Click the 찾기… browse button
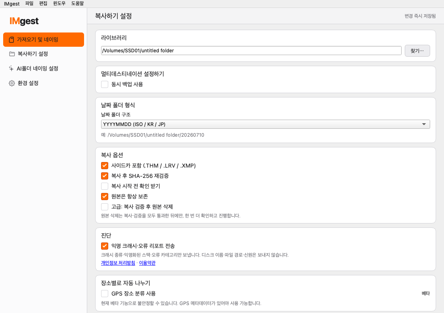The image size is (444, 313). click(417, 51)
